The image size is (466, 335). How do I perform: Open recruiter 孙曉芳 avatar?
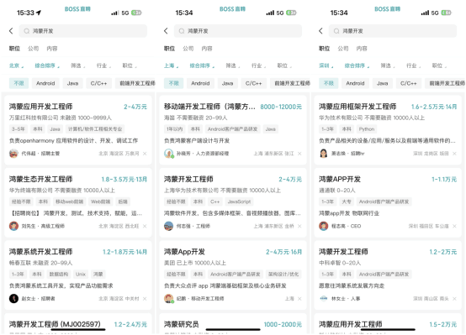169,154
